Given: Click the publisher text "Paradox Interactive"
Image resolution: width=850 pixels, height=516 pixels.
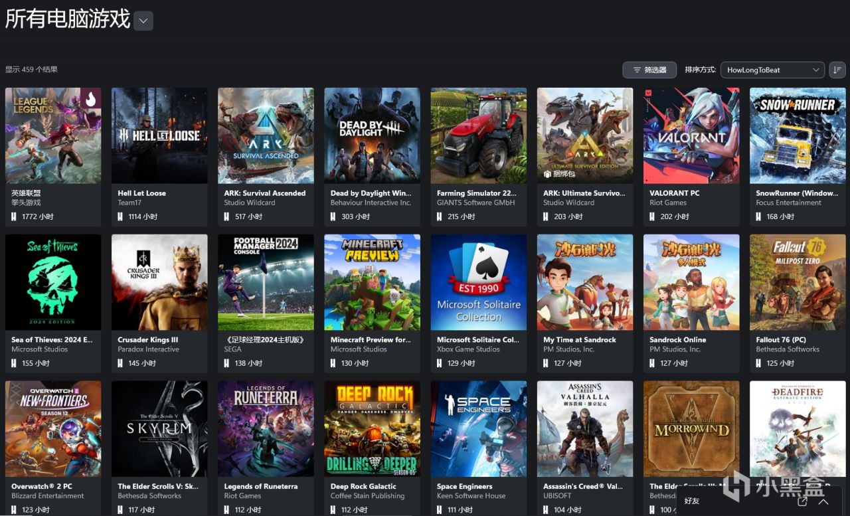Looking at the screenshot, I should coord(149,349).
